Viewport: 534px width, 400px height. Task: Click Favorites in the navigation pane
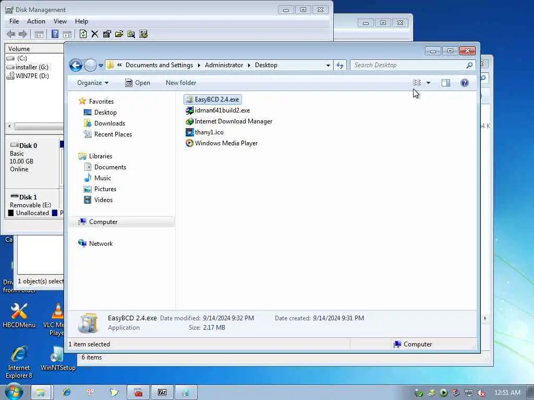pyautogui.click(x=96, y=102)
